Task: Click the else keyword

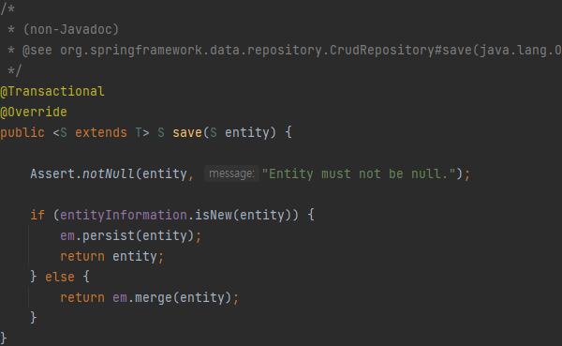Action: pos(60,278)
